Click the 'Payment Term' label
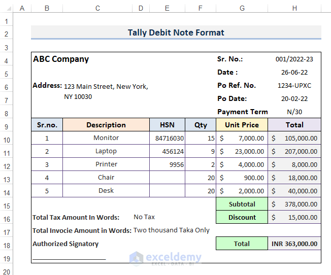The height and width of the screenshot is (275, 331). click(243, 112)
